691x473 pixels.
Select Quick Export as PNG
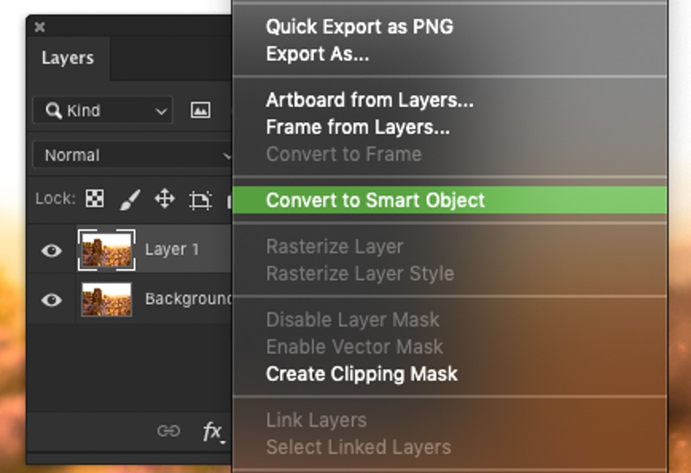(x=359, y=27)
